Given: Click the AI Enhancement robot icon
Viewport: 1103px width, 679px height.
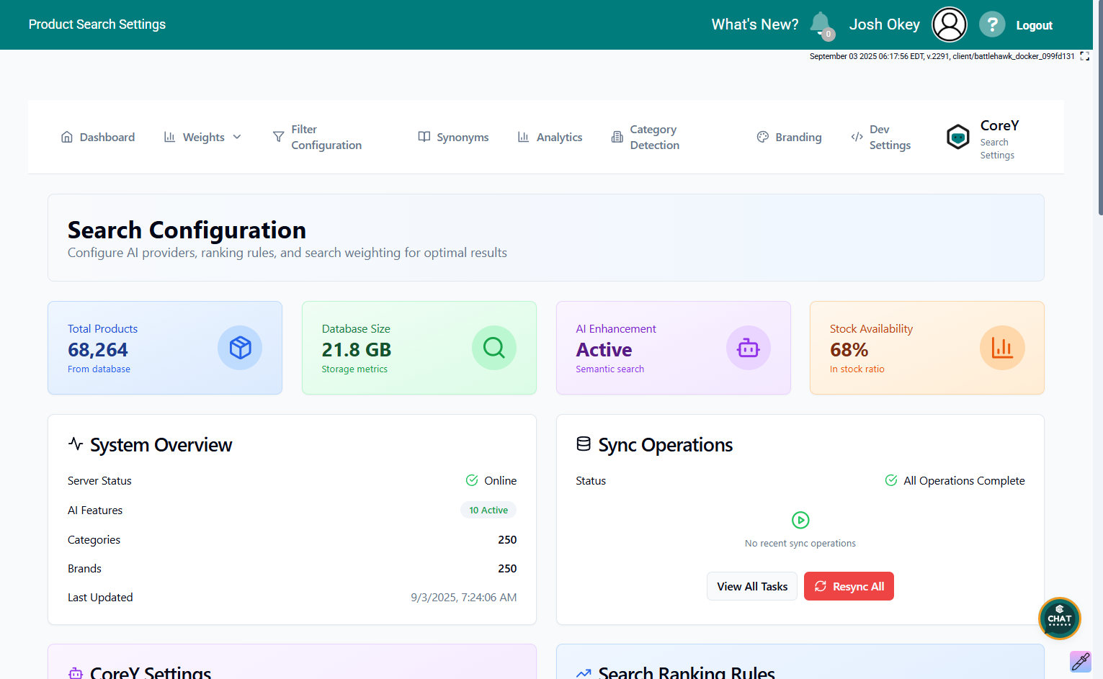Looking at the screenshot, I should pos(748,348).
